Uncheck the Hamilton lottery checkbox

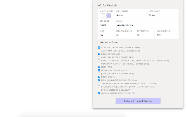click(99, 67)
